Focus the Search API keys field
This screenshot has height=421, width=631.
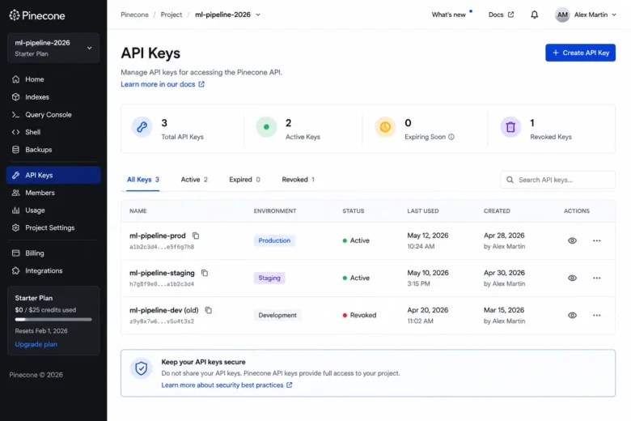point(557,180)
